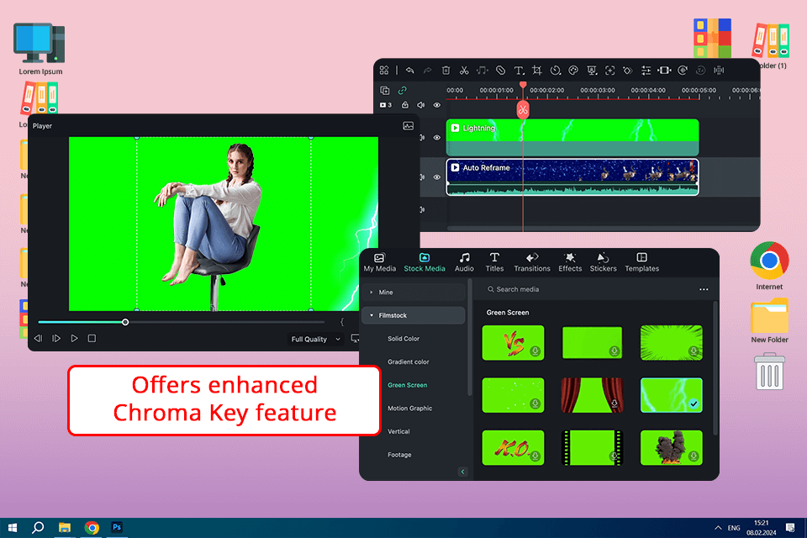Open Photoshop from the taskbar
Image resolution: width=807 pixels, height=538 pixels.
[117, 528]
